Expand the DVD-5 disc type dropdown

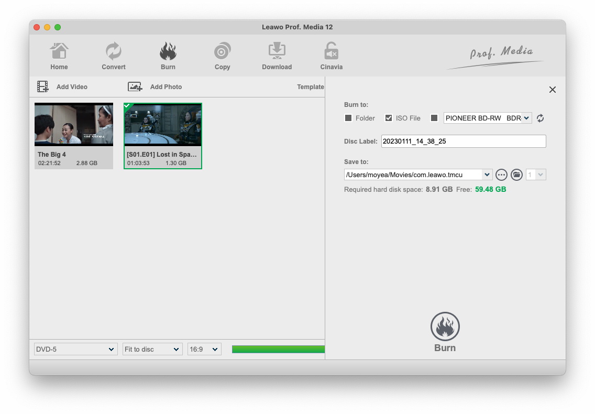[x=75, y=349]
